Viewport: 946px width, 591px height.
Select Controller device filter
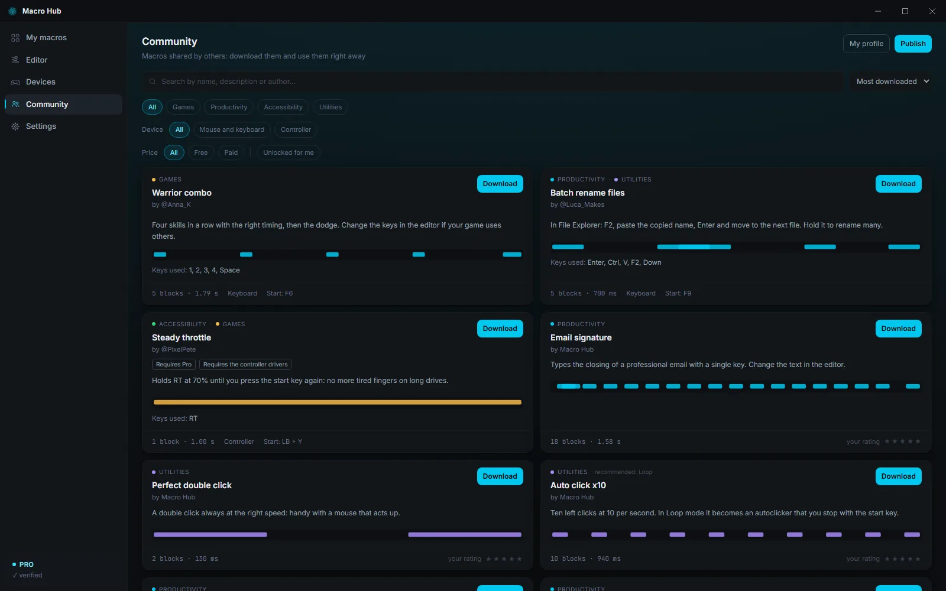pyautogui.click(x=296, y=129)
